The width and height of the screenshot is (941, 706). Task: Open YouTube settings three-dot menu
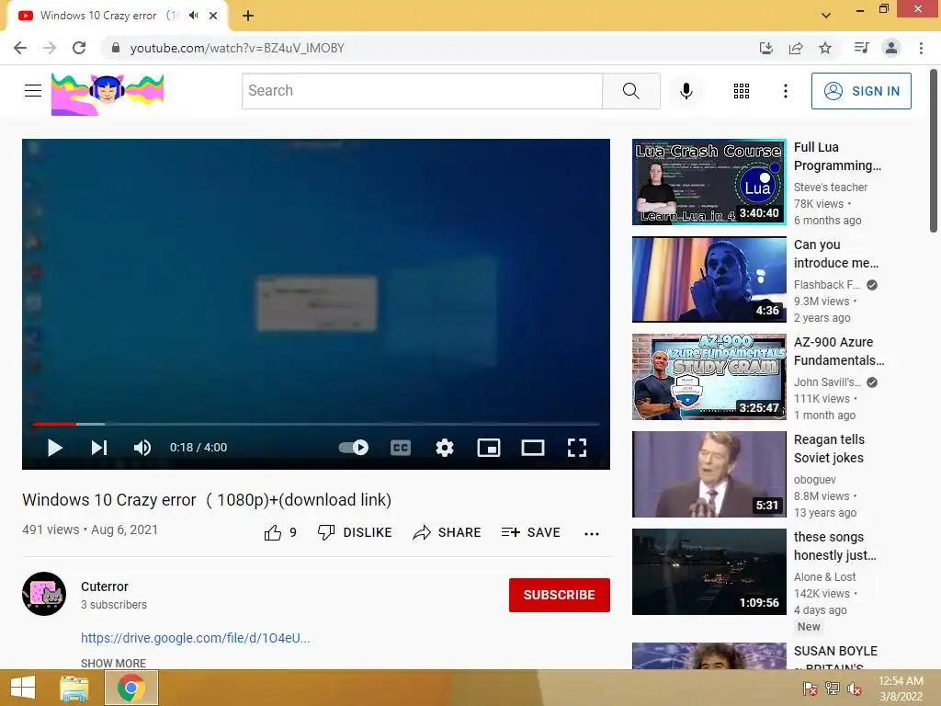click(x=785, y=91)
